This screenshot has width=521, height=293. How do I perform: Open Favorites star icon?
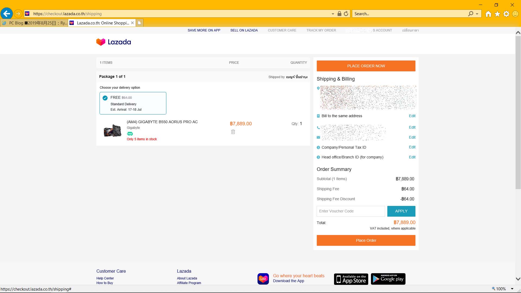tap(497, 14)
